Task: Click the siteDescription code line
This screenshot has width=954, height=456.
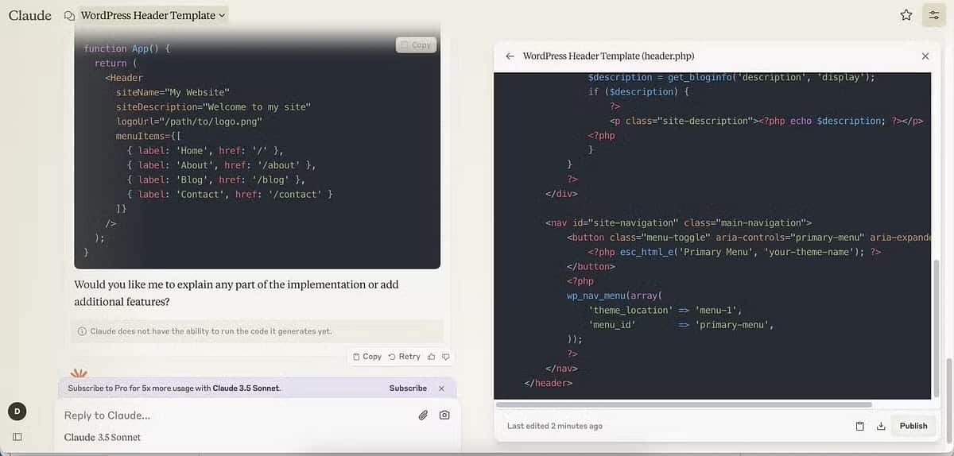Action: coord(213,106)
